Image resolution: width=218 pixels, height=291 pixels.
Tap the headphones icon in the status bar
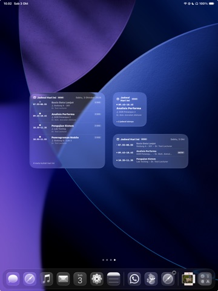coord(197,4)
